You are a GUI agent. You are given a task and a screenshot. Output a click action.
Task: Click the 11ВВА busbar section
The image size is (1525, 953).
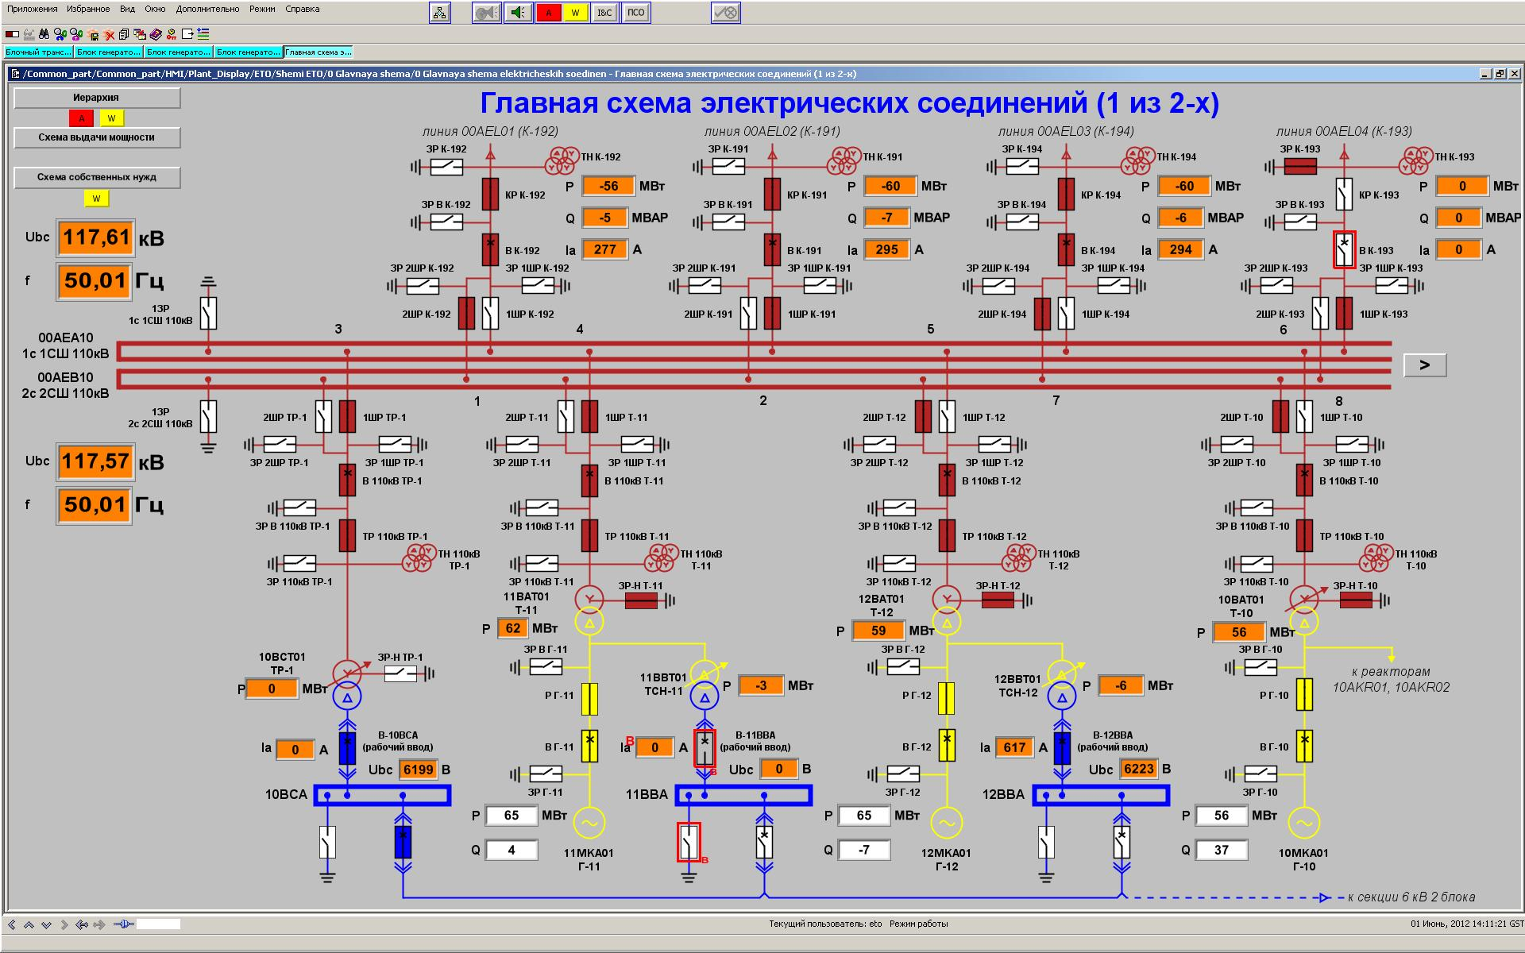point(743,795)
